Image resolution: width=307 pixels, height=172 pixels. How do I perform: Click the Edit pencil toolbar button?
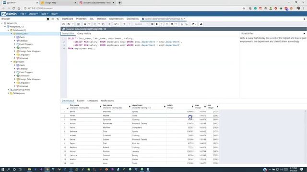point(117,24)
